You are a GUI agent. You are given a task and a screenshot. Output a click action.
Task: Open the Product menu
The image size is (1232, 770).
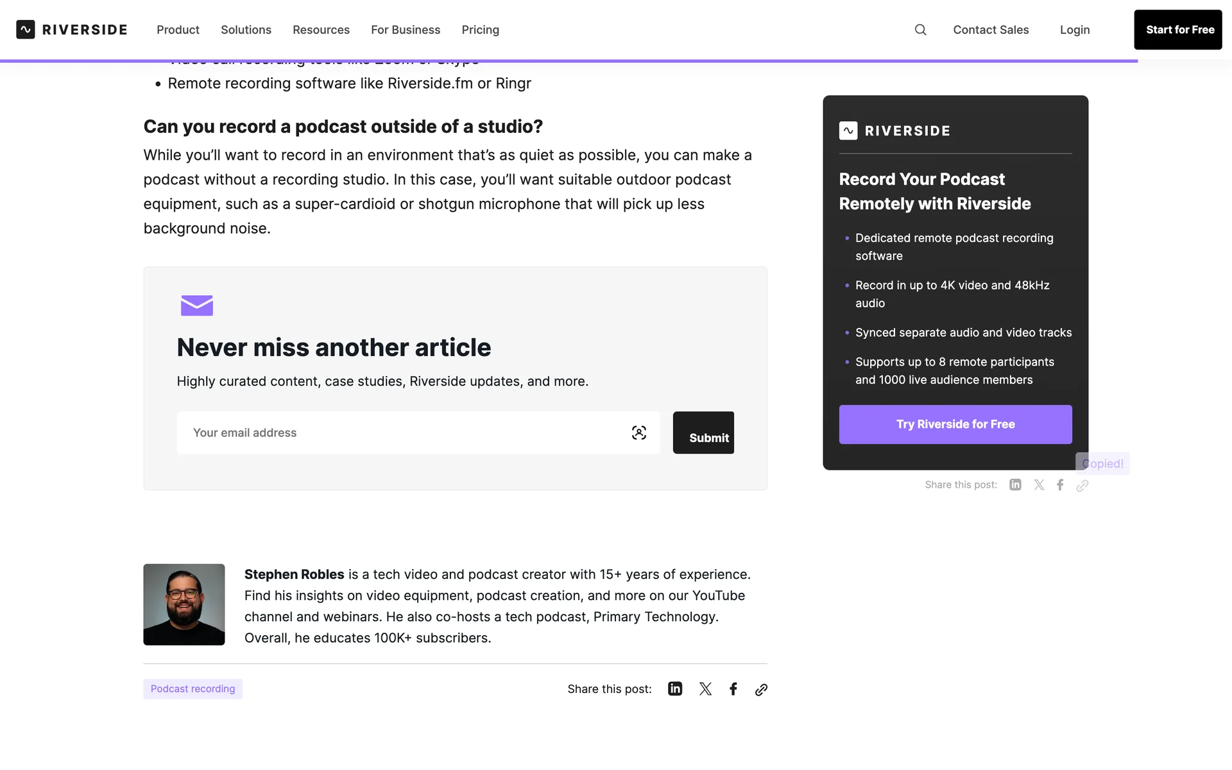point(178,30)
